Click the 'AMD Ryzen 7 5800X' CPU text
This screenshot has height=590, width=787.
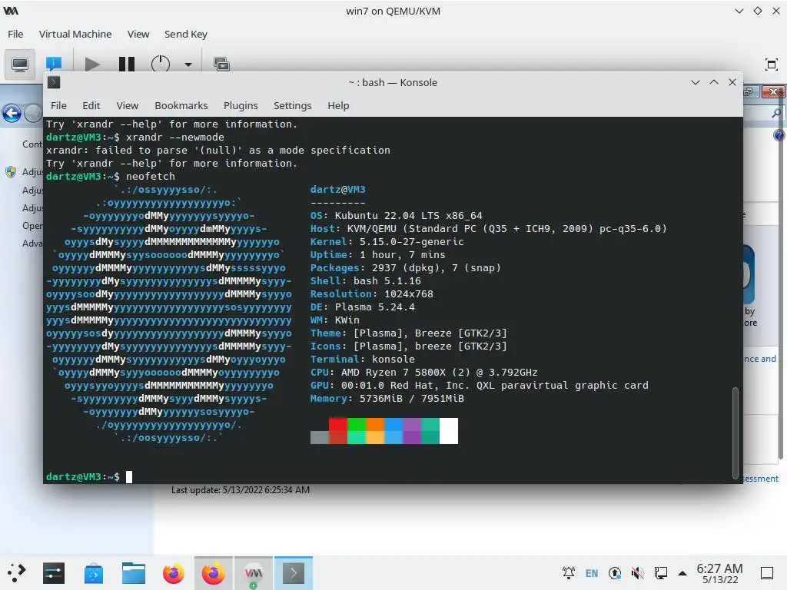(396, 373)
